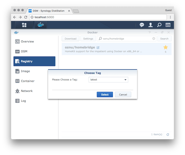Open the DSM section in sidebar

click(x=34, y=51)
